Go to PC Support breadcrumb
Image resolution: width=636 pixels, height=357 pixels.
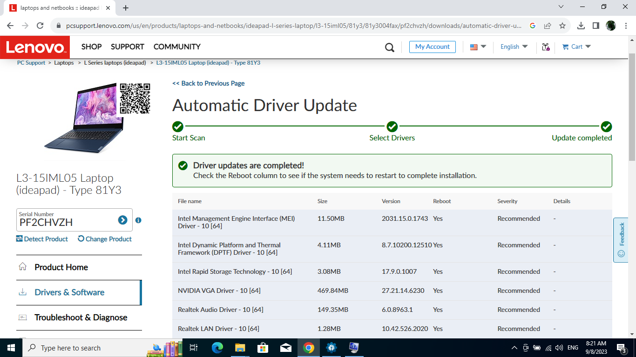(x=31, y=63)
